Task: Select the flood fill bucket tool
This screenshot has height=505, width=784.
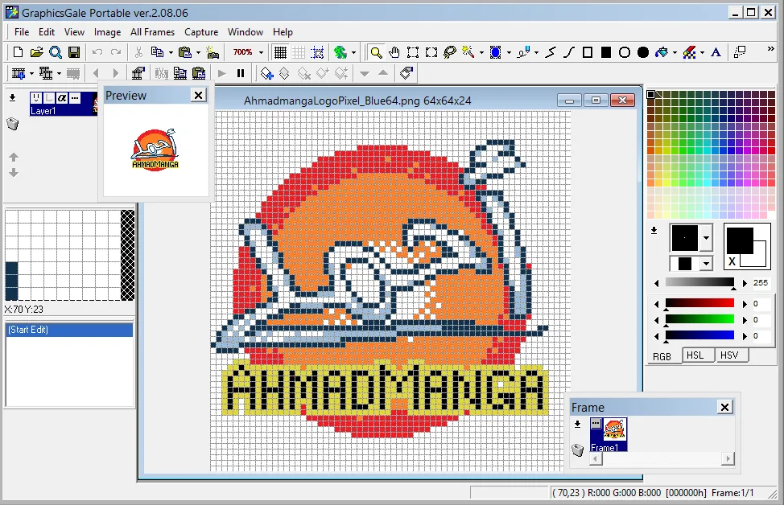Action: [662, 52]
